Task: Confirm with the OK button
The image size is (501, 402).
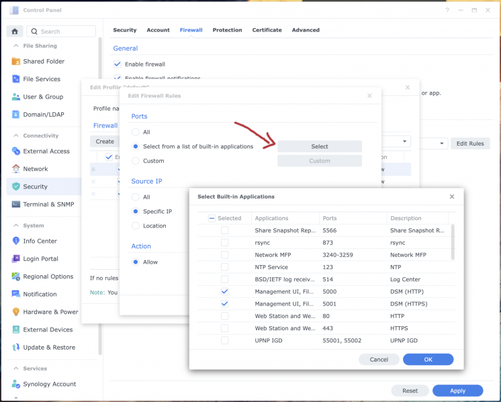Action: coord(428,360)
